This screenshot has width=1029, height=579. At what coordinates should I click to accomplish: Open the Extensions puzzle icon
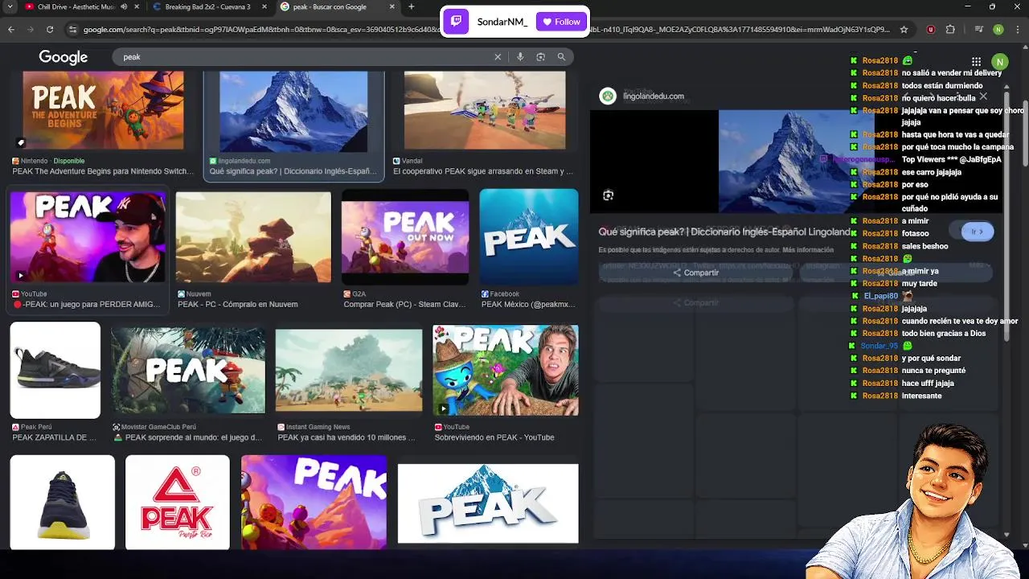(950, 30)
